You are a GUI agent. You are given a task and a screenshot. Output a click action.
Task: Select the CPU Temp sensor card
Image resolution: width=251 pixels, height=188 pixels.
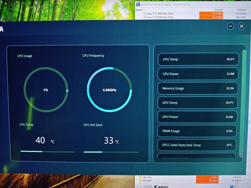198,59
